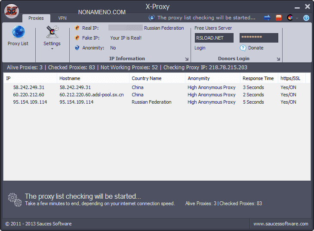Viewport: 314px width, 231px height.
Task: Open help via blue question mark icon
Action: coord(306,18)
